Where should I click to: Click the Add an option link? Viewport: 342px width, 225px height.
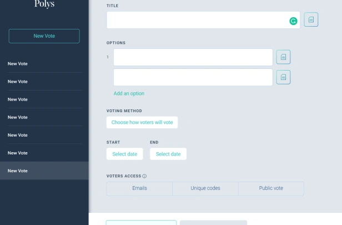point(129,93)
